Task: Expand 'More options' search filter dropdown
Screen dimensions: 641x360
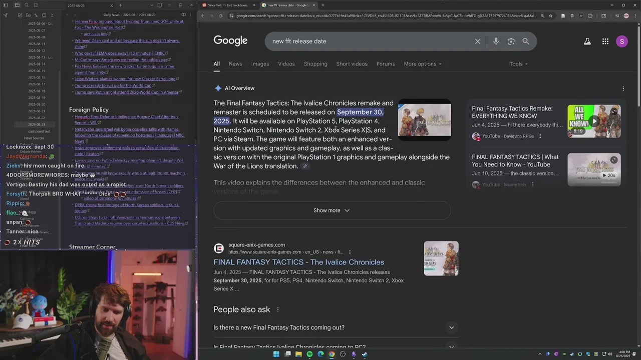Action: pos(423,64)
